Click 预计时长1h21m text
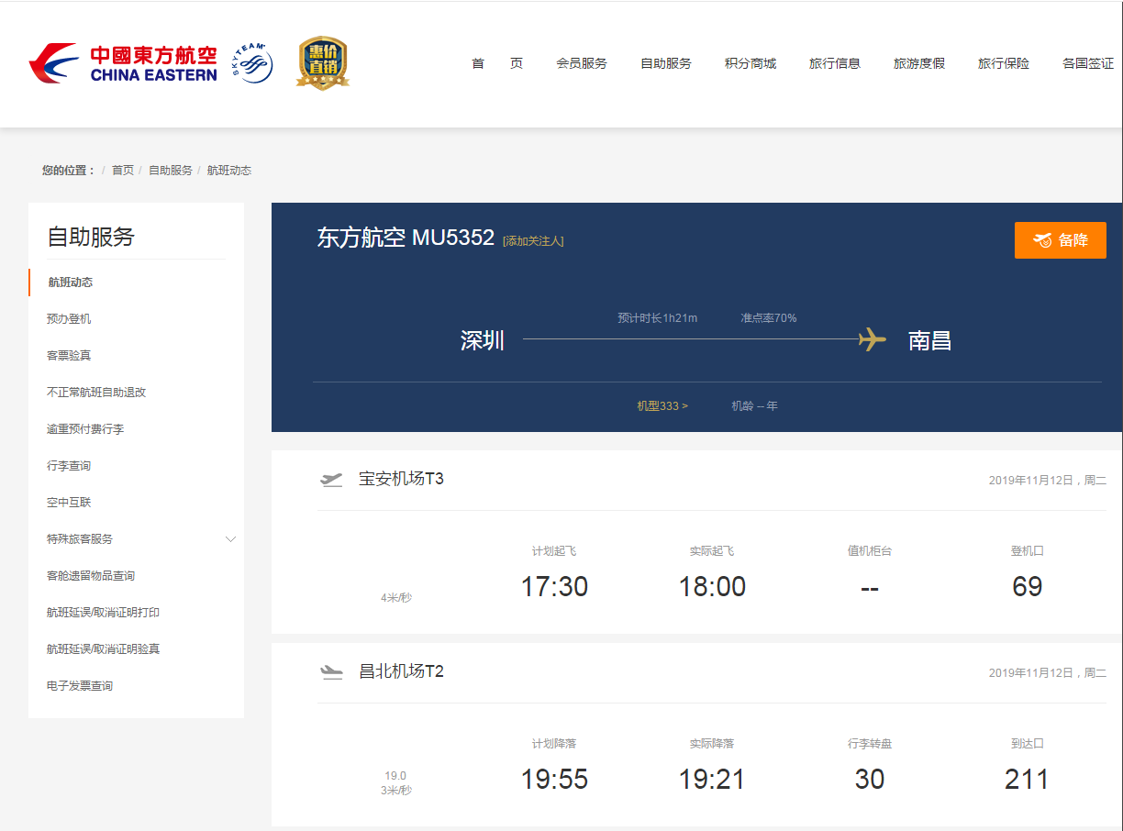Viewport: 1123px width, 831px height. (658, 318)
